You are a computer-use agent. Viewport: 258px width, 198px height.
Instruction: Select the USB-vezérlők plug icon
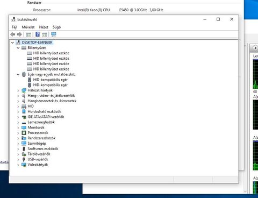(x=24, y=159)
